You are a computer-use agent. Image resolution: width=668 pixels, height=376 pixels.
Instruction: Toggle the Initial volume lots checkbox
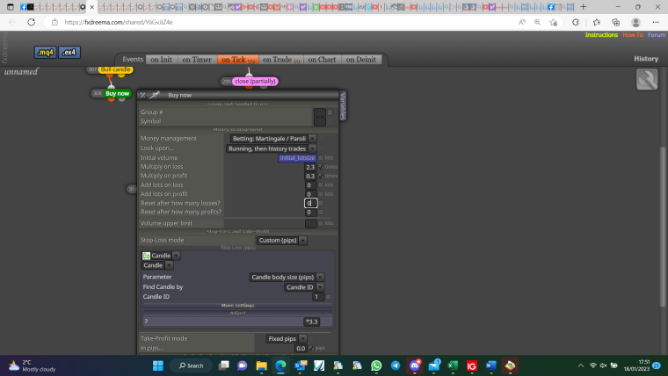point(321,157)
